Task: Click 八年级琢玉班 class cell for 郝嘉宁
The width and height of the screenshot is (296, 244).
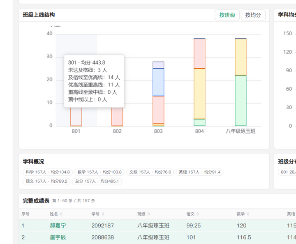Action: [153, 226]
